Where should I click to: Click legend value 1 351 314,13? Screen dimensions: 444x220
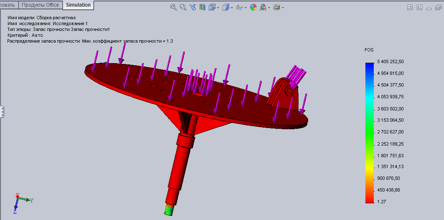coord(390,166)
